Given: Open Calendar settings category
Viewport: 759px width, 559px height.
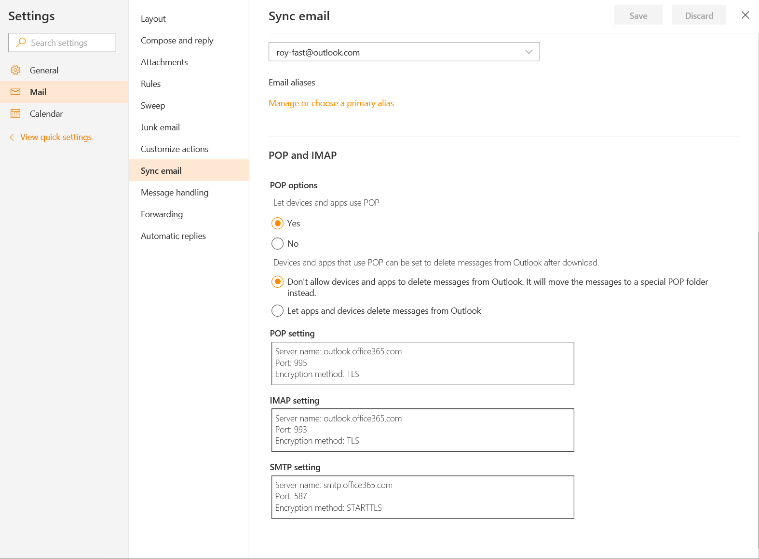Looking at the screenshot, I should click(x=64, y=113).
